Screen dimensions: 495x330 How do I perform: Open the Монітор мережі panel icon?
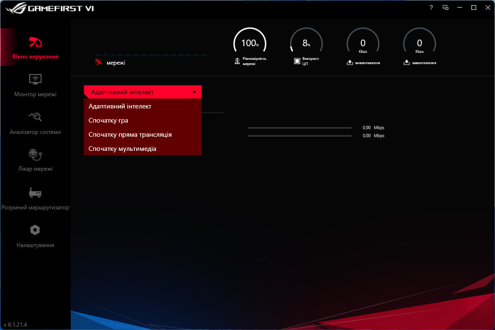point(35,79)
